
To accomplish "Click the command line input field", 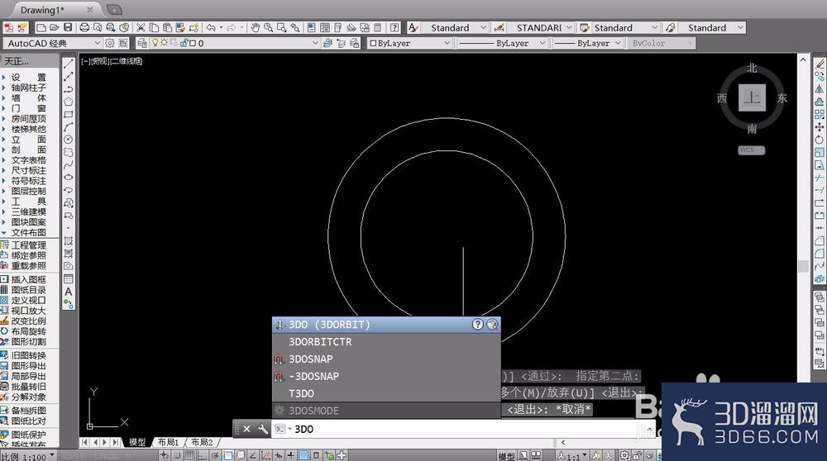I will point(464,429).
